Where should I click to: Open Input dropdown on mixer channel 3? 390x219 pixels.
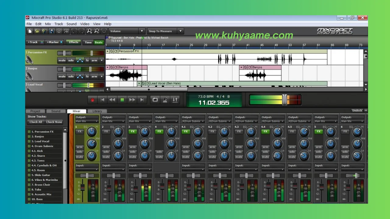(x=140, y=169)
